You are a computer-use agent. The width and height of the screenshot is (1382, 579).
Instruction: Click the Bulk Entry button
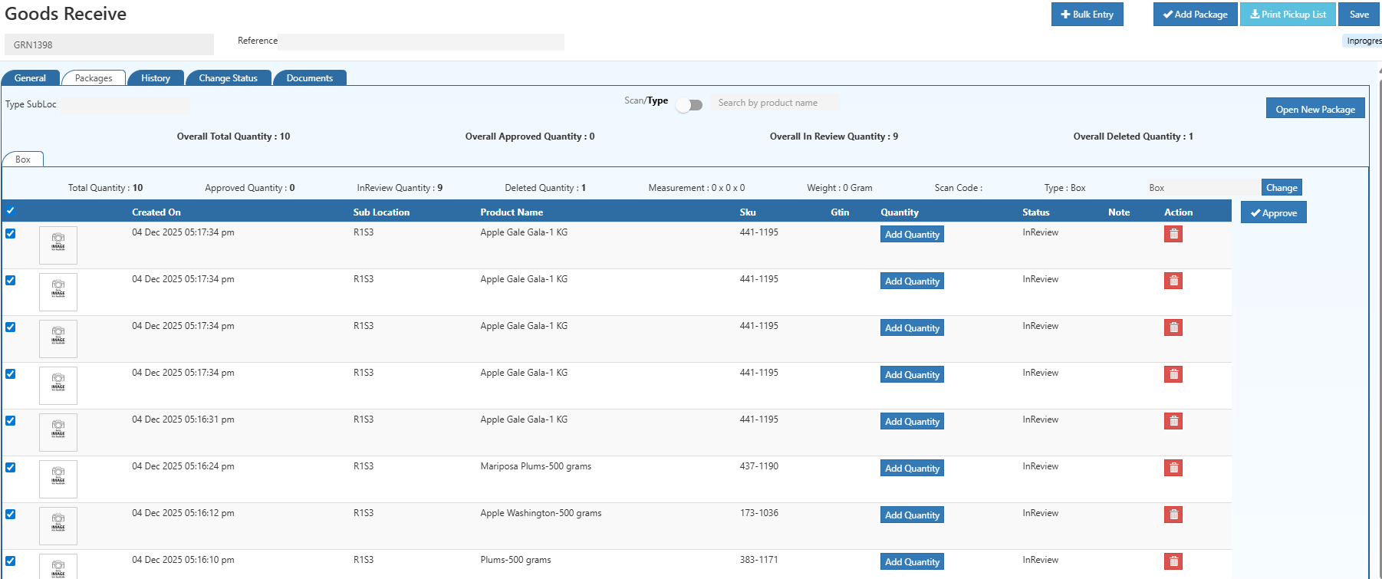(x=1087, y=15)
